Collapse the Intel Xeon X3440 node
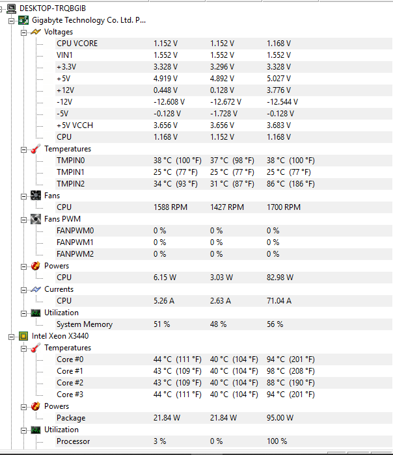This screenshot has height=455, width=393. coord(11,336)
